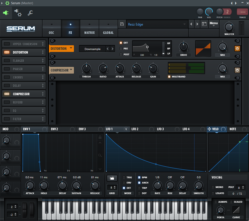
Task: Open the preset browser icon
Action: (x=204, y=24)
